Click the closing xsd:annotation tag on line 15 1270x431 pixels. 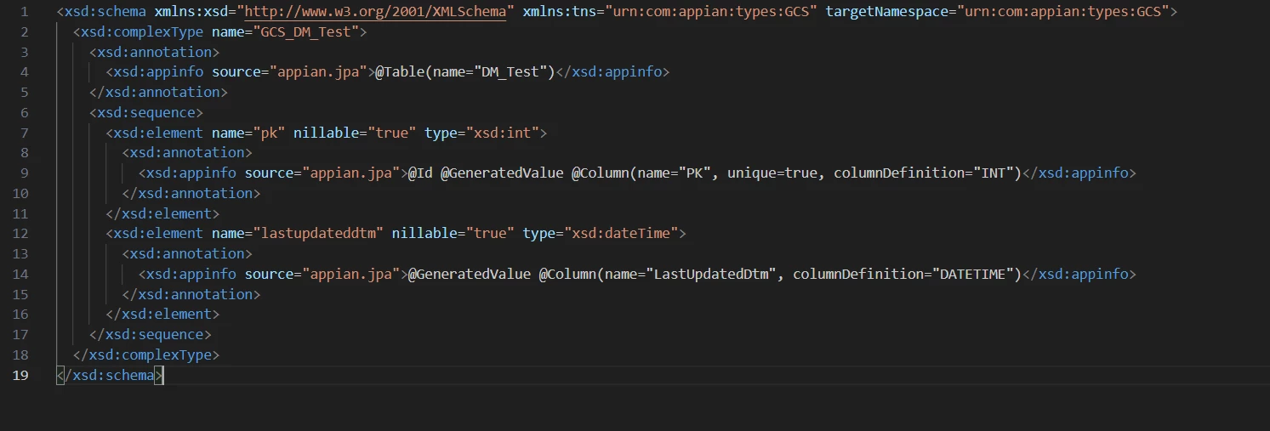pos(191,294)
